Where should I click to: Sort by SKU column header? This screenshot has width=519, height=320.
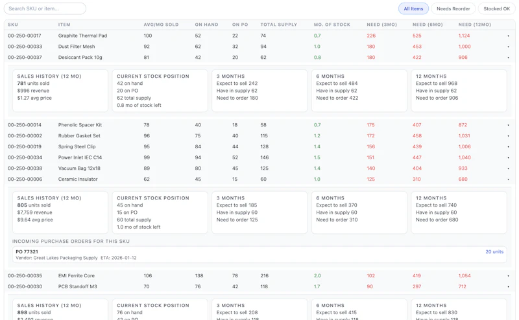13,25
